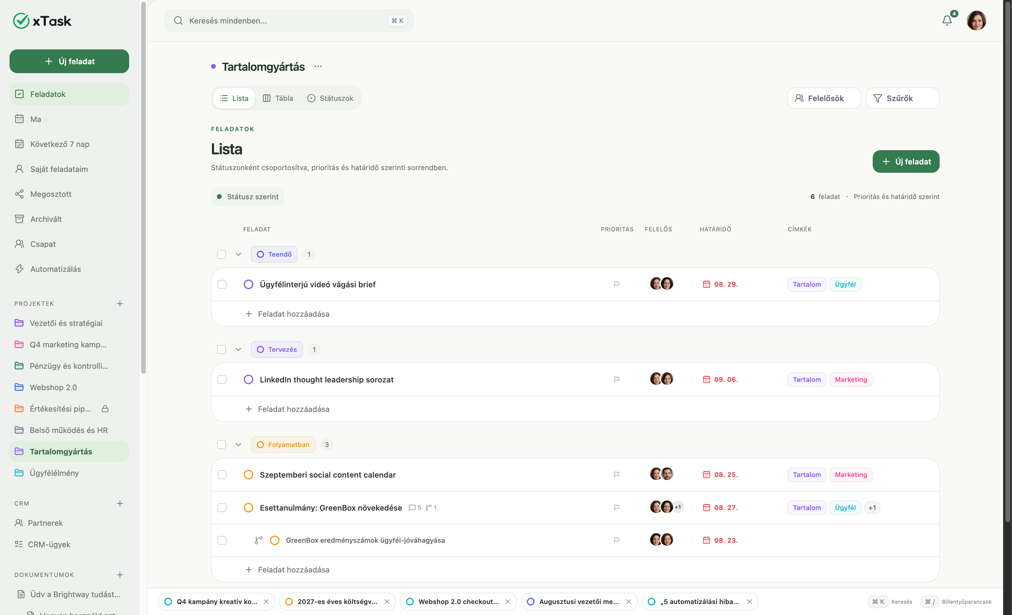This screenshot has width=1012, height=615.
Task: Check the Ügyfélinterjú videó vágási brief checkbox
Action: [x=222, y=284]
